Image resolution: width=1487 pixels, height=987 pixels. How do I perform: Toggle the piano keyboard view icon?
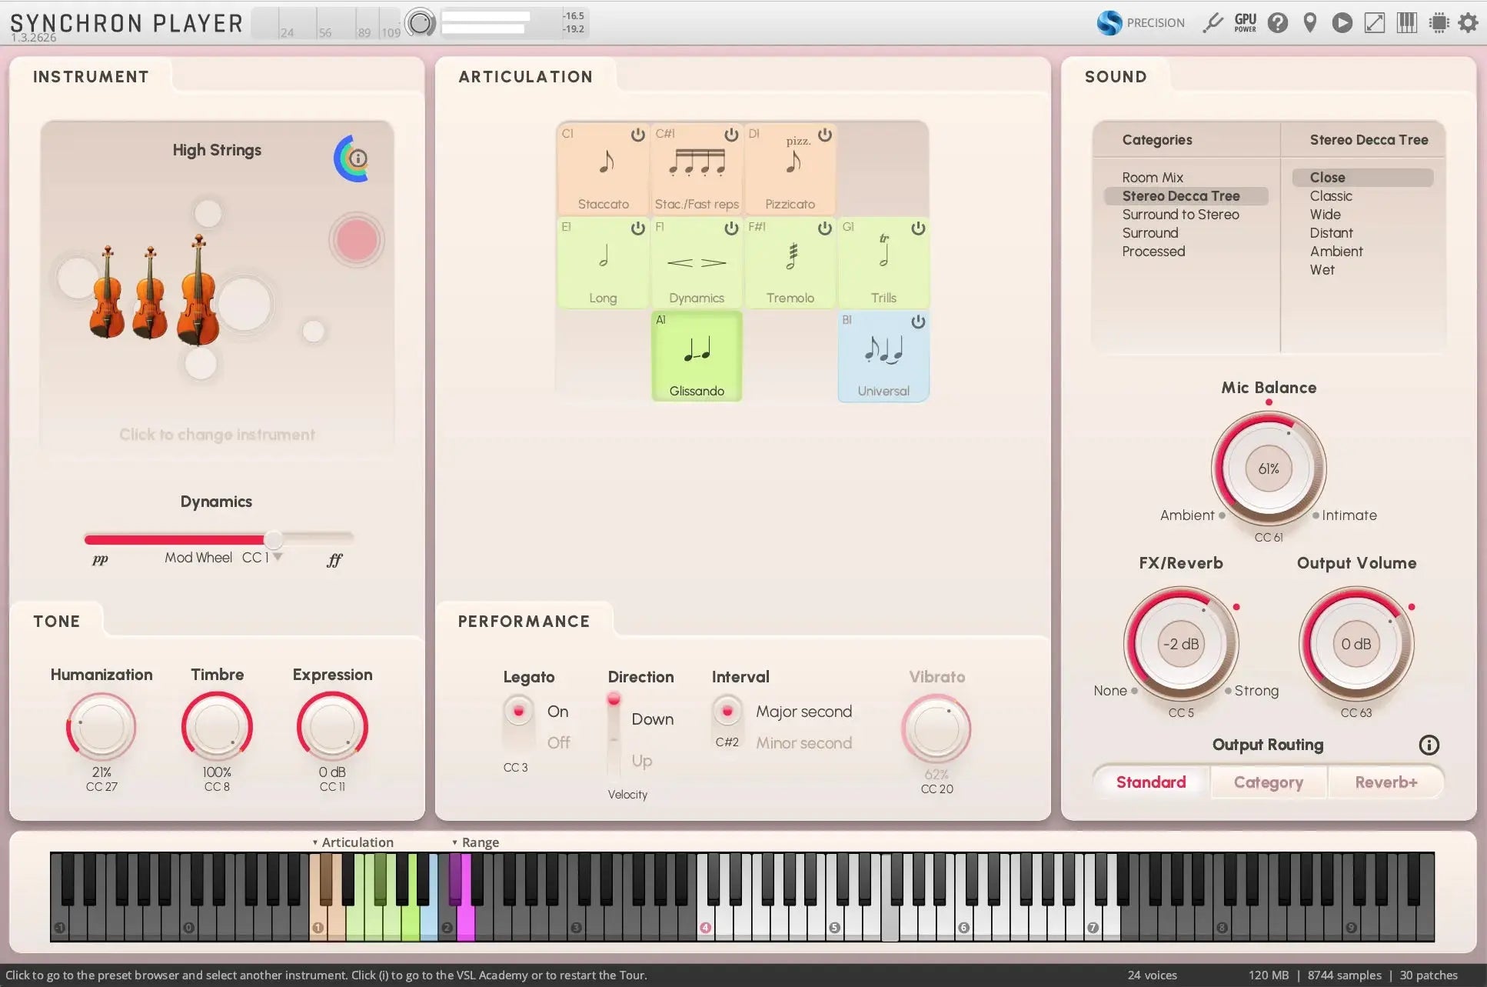click(x=1406, y=22)
